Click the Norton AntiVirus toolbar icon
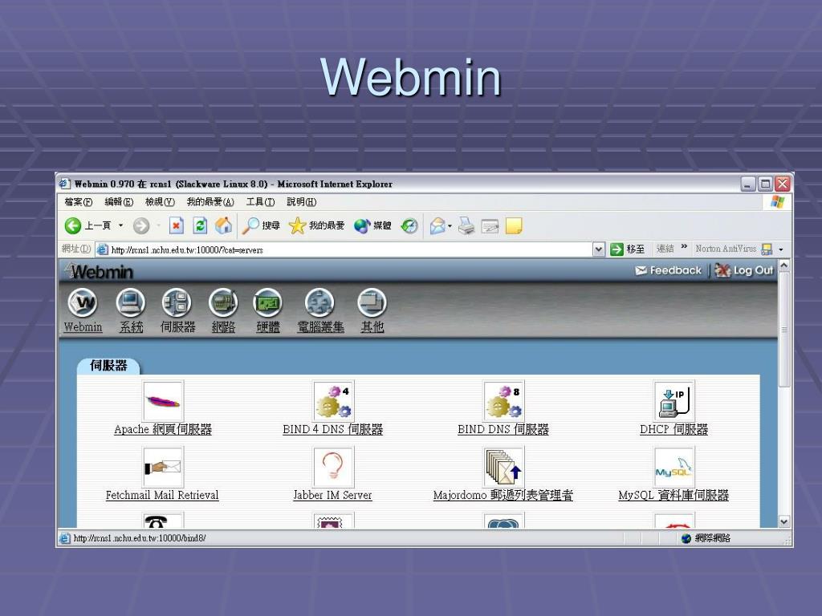Image resolution: width=822 pixels, height=616 pixels. (767, 249)
